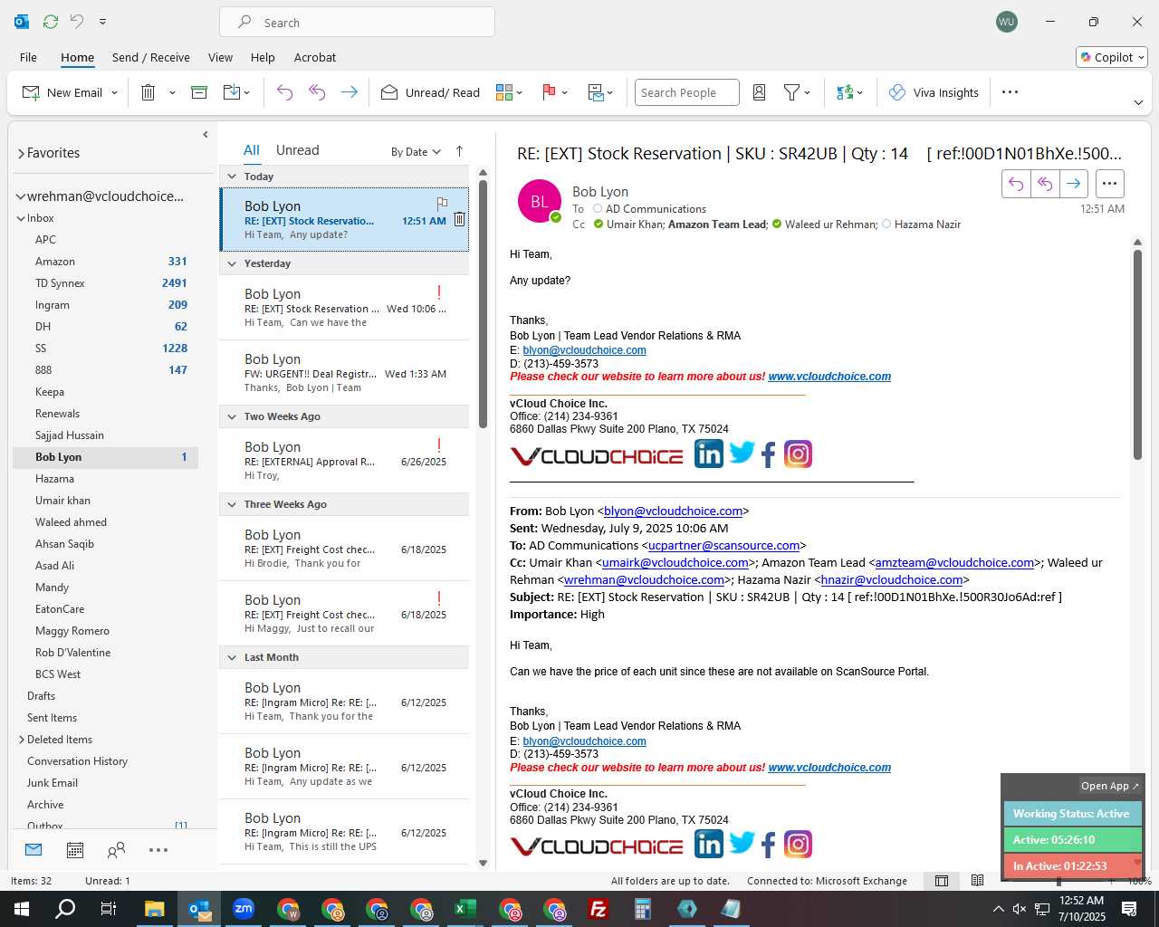This screenshot has width=1159, height=927.
Task: Open More actions ellipsis in reading pane
Action: pos(1109,184)
